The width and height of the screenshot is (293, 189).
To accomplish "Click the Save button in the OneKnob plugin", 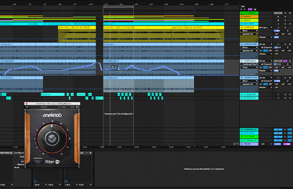I will [x=72, y=107].
